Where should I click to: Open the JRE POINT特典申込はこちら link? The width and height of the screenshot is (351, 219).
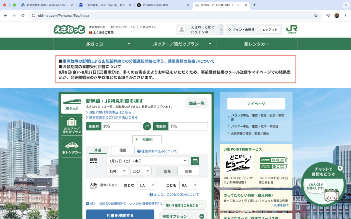(x=110, y=112)
